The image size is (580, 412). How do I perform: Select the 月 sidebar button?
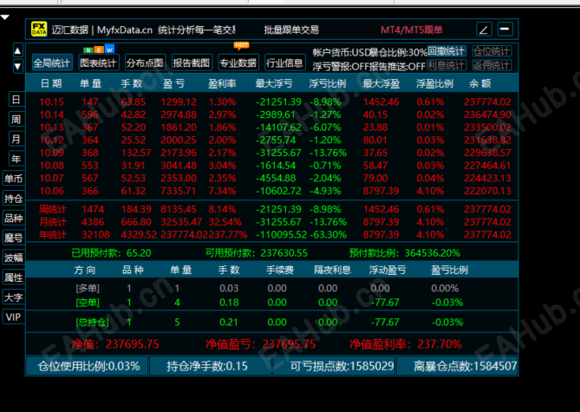coord(16,139)
